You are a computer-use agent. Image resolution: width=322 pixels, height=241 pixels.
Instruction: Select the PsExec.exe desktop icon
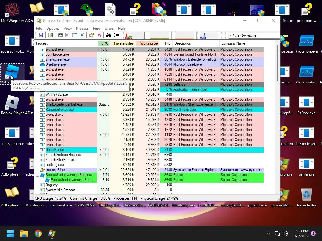point(306,105)
